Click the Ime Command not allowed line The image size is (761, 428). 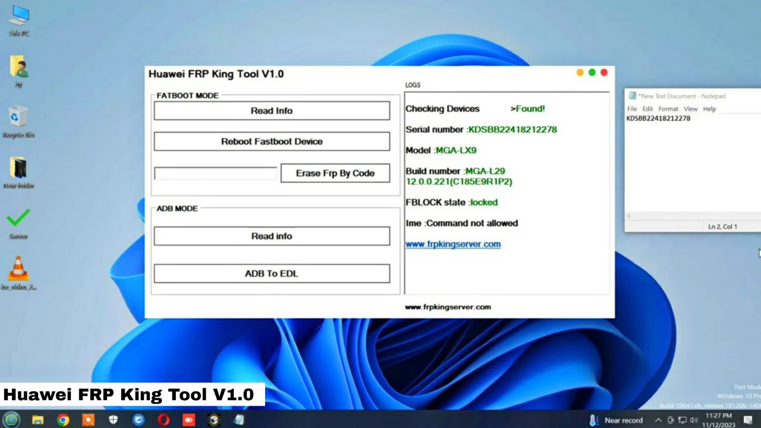pyautogui.click(x=462, y=223)
